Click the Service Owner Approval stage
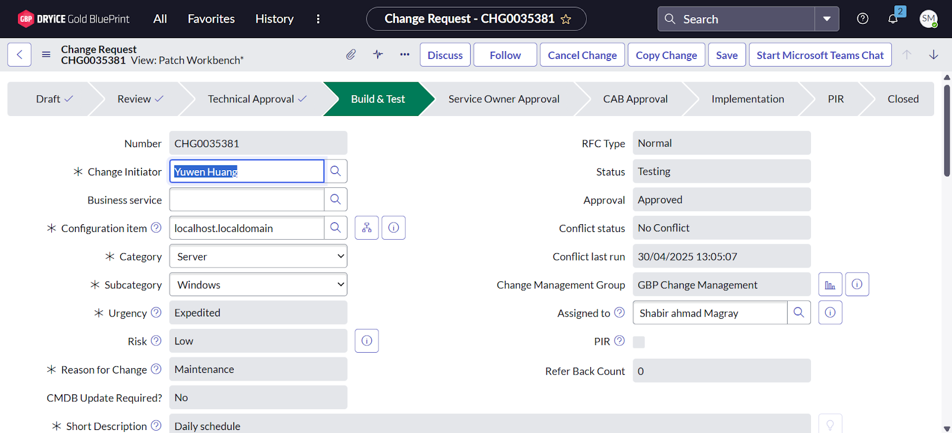 [503, 99]
